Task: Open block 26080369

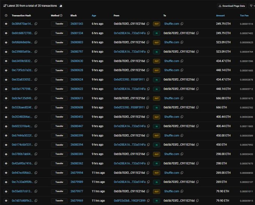Action: pos(77,154)
